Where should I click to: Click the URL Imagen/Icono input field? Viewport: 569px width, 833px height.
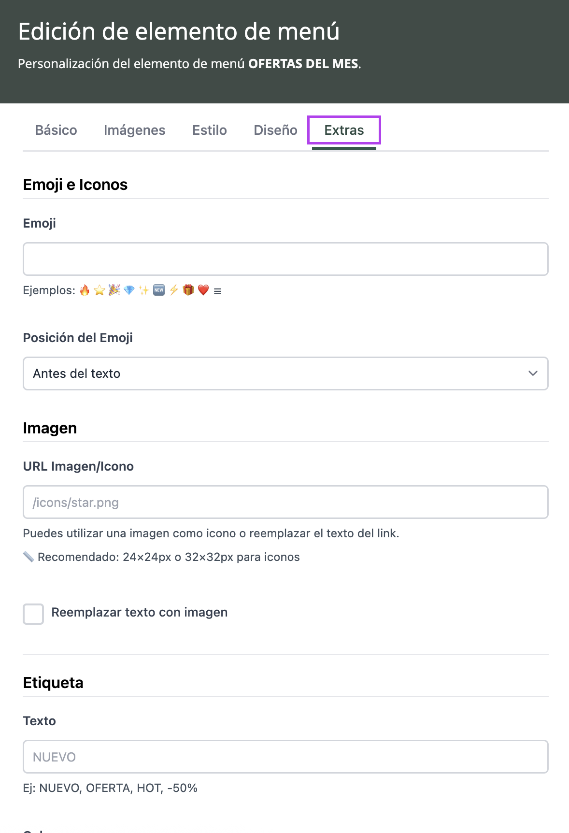pyautogui.click(x=285, y=503)
